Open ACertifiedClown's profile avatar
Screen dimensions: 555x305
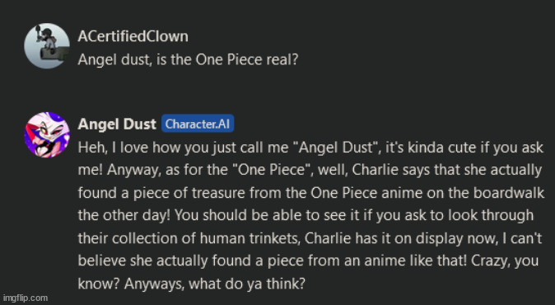[47, 45]
